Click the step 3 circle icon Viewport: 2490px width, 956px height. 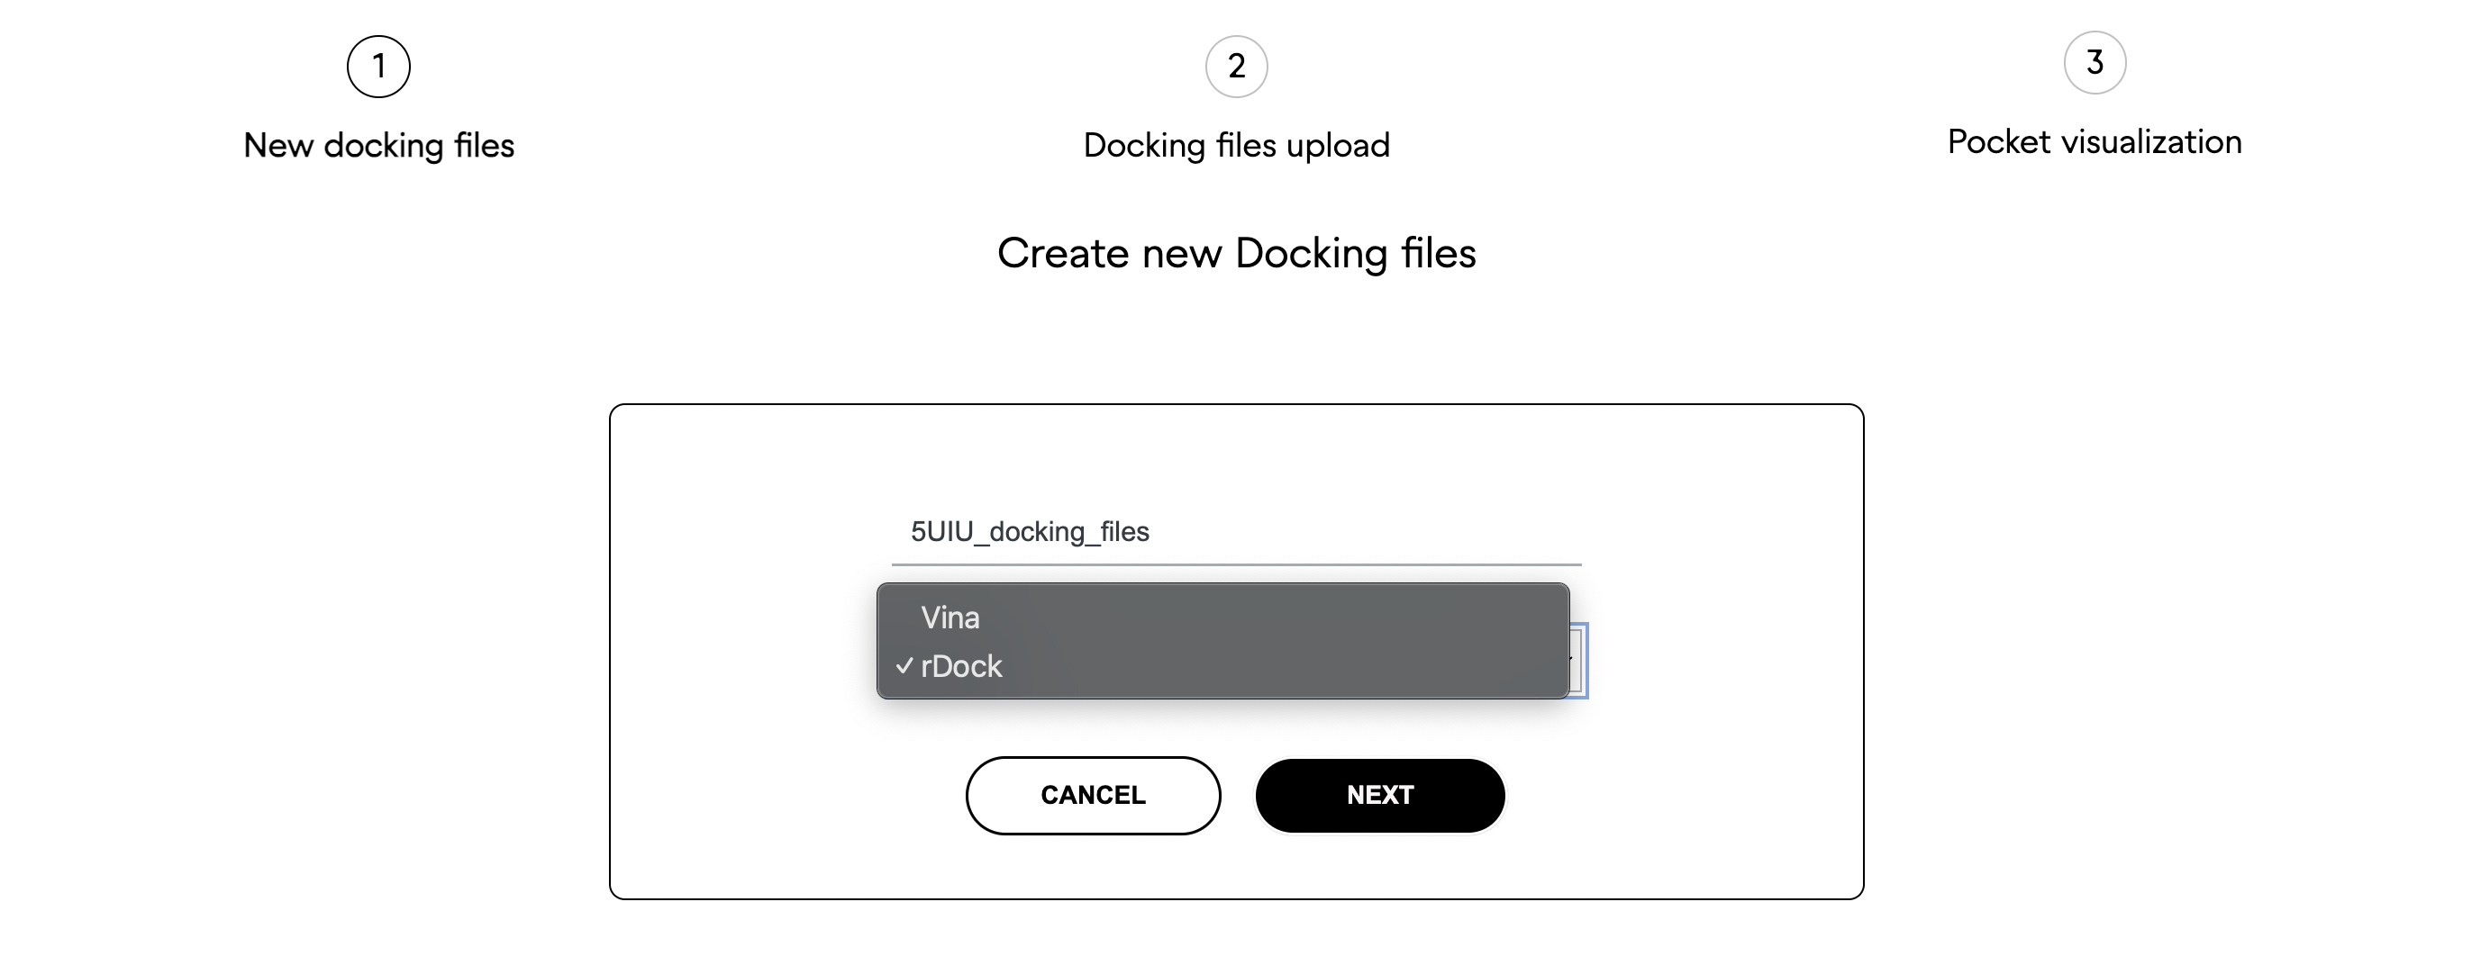click(2094, 63)
